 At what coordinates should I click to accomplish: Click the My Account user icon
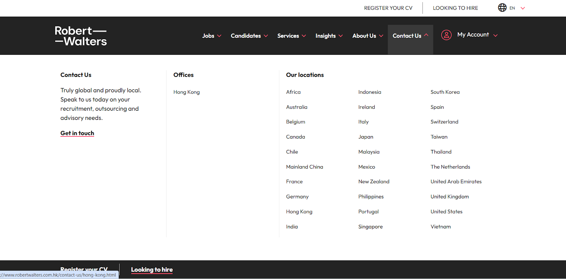[446, 35]
